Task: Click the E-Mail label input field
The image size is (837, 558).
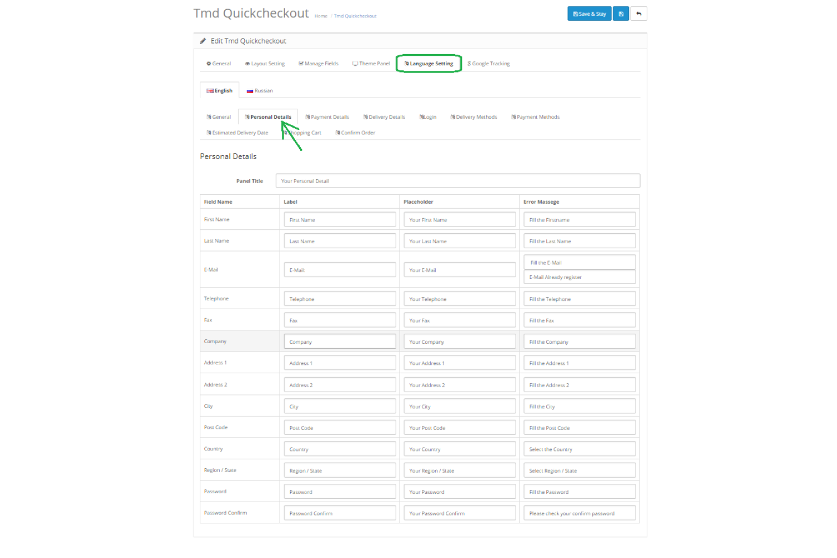Action: coord(340,270)
